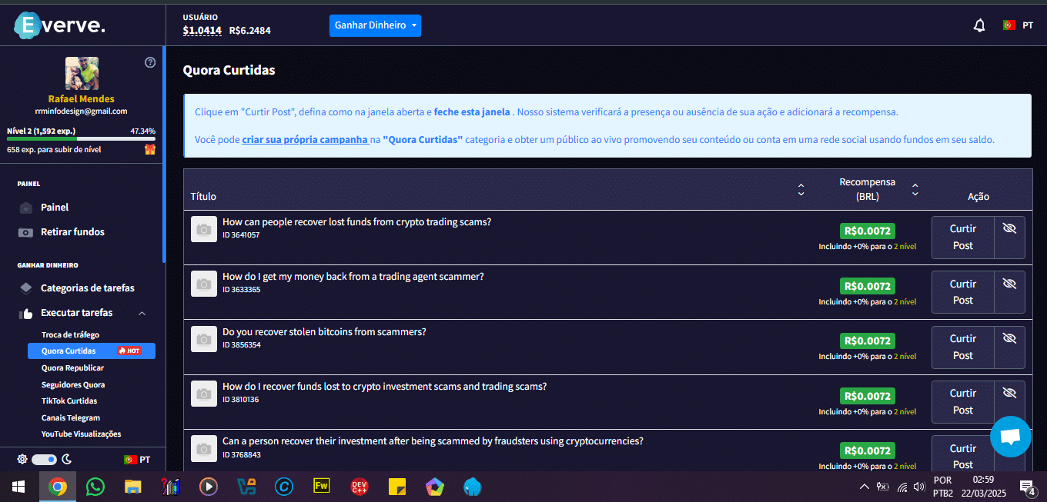Click the camera thumbnail for task ID 3856354

(204, 339)
